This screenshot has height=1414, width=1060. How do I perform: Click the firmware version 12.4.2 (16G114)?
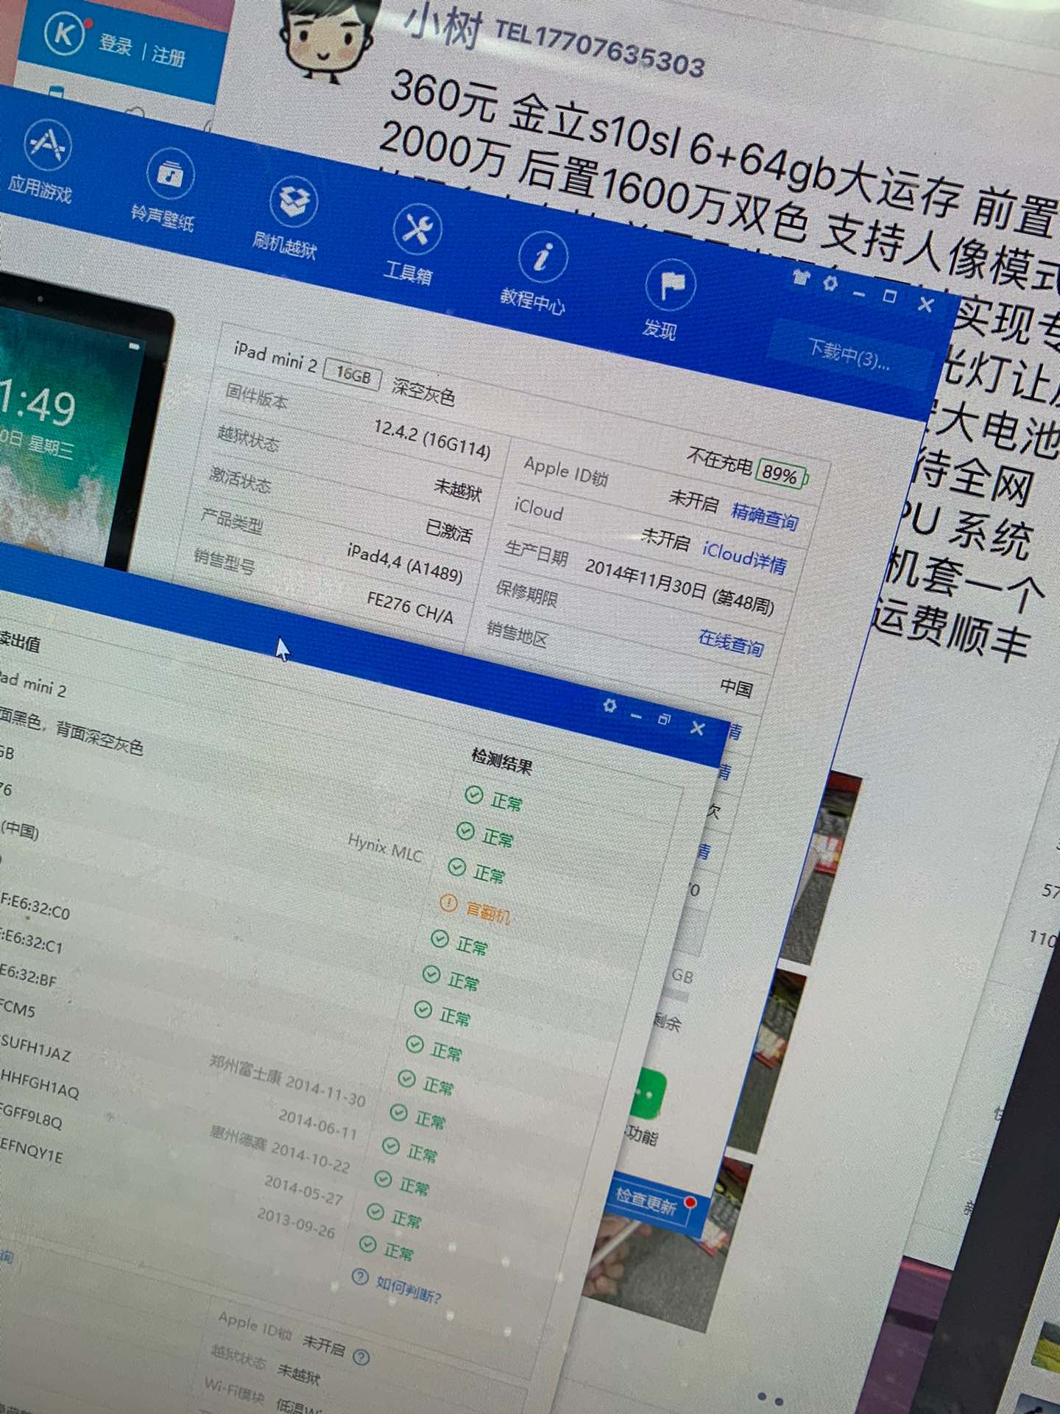[x=432, y=440]
